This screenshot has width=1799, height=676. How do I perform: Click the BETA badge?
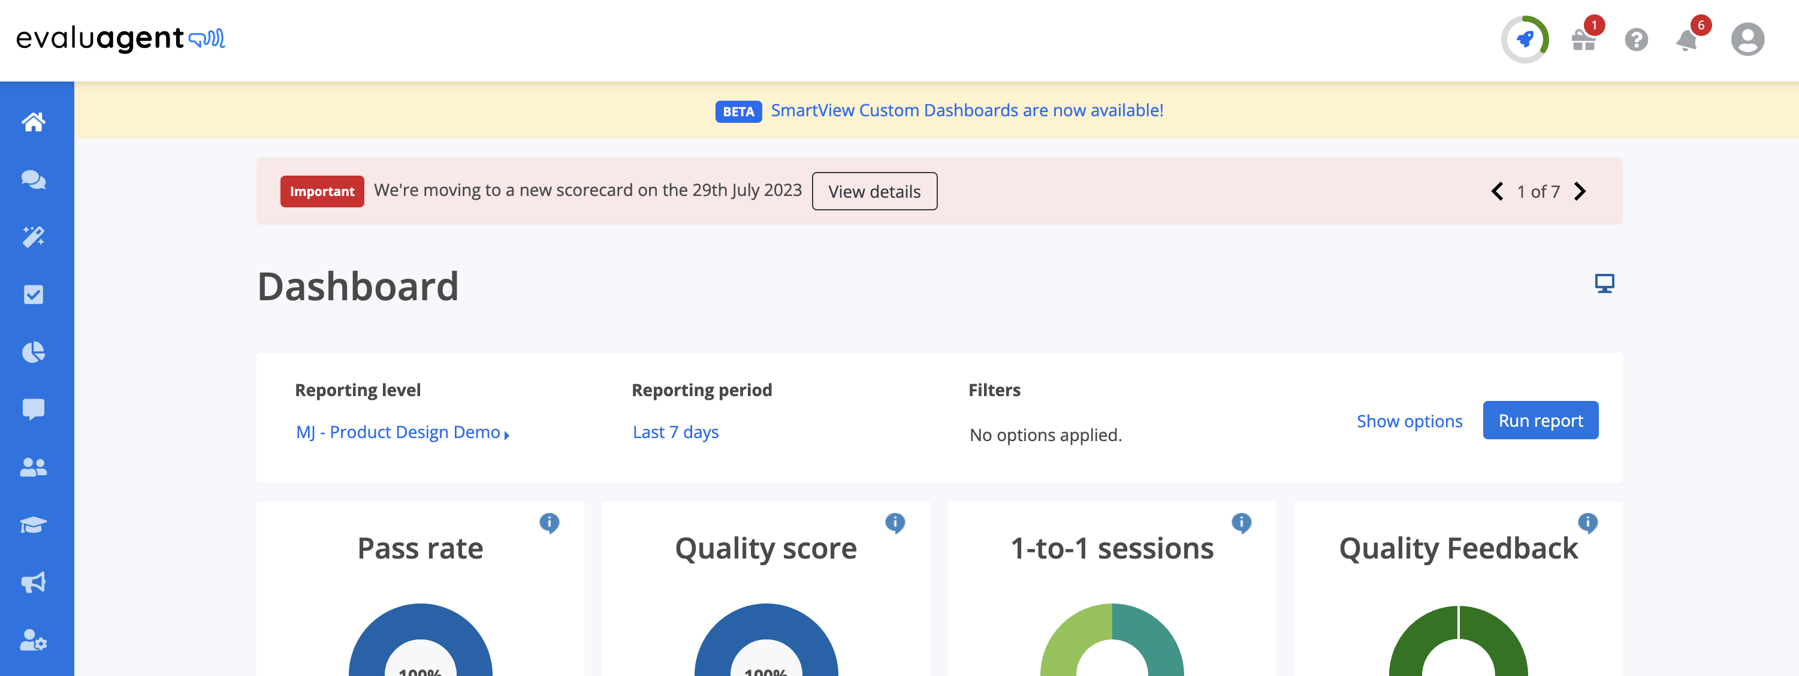click(x=738, y=111)
